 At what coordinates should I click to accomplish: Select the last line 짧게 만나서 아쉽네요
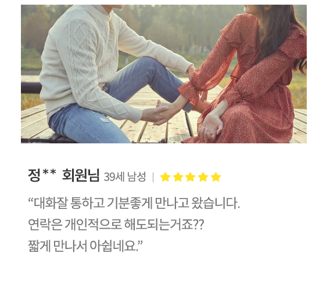point(85,246)
